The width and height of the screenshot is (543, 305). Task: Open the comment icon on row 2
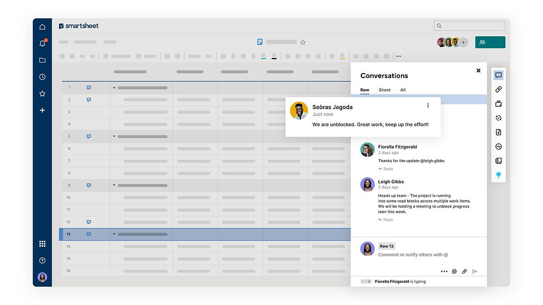pos(89,100)
